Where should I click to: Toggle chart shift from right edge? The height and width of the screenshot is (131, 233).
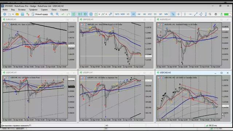pyautogui.click(x=80, y=14)
